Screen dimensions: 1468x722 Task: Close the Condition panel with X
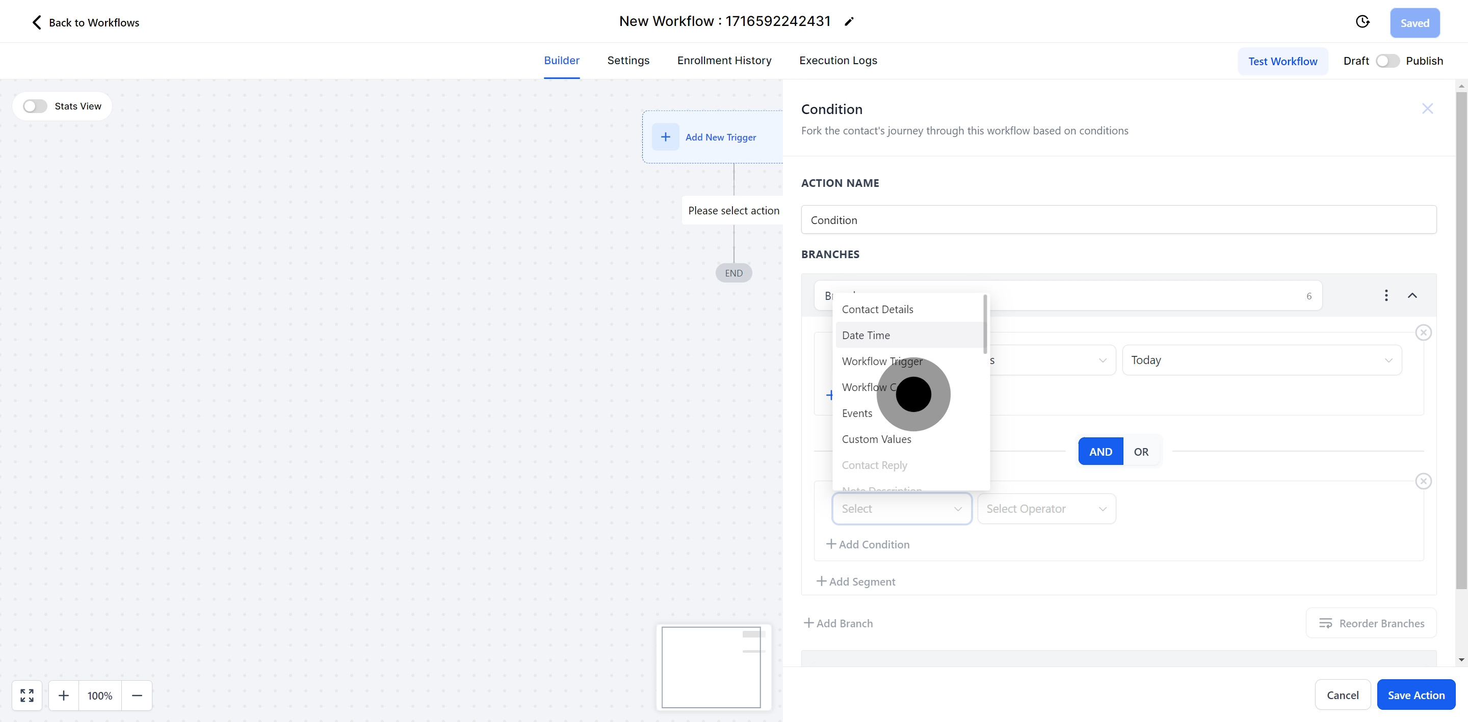click(x=1427, y=109)
